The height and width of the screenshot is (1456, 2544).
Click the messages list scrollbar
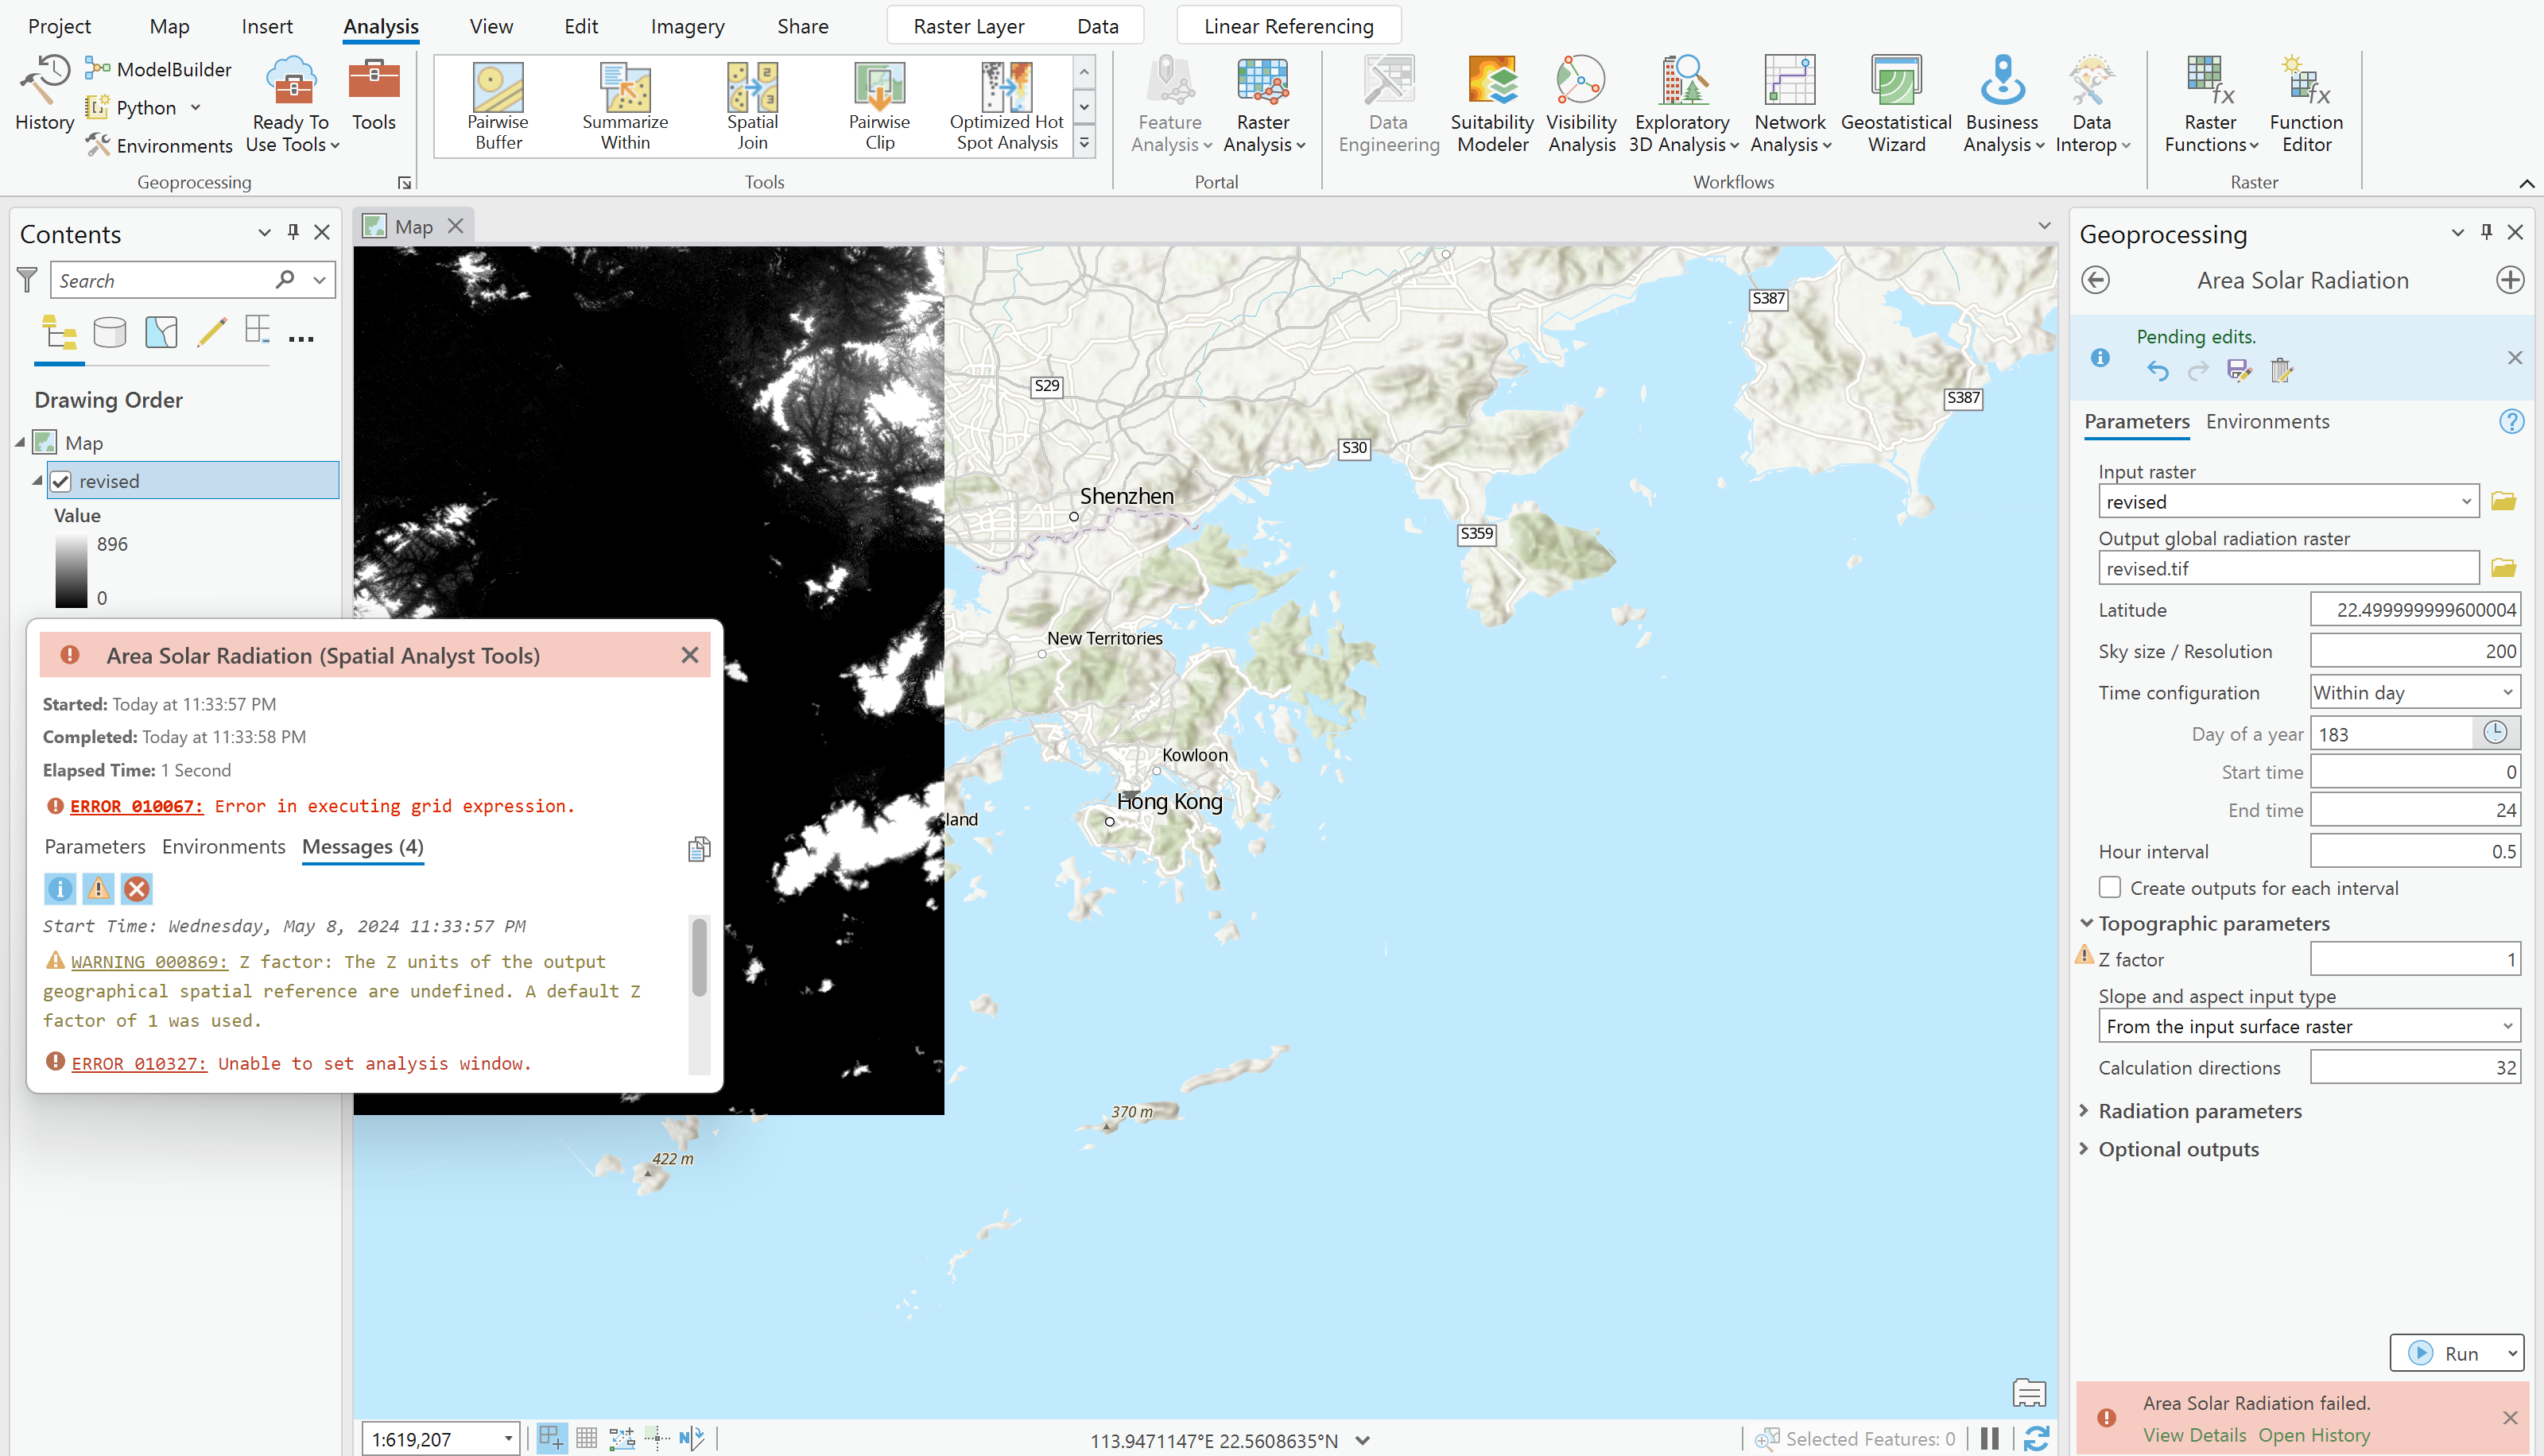(699, 958)
